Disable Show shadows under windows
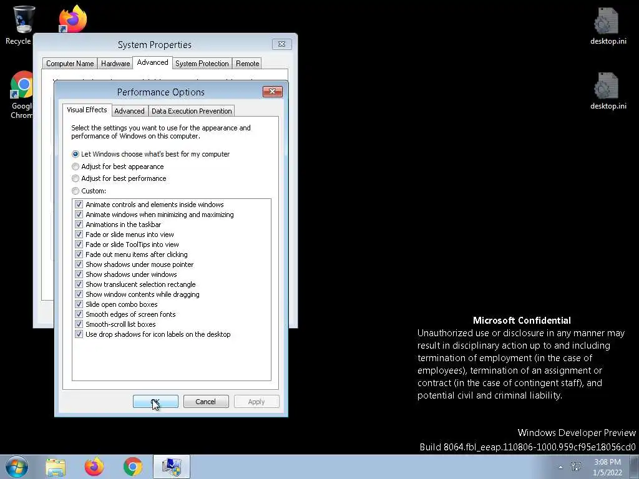 (x=79, y=274)
